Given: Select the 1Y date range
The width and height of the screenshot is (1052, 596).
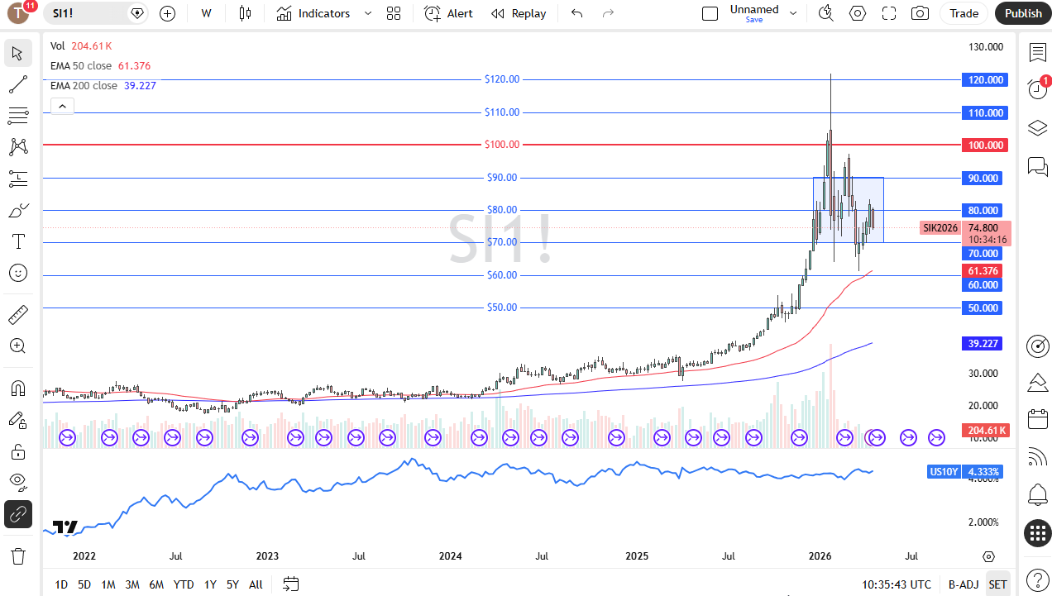Looking at the screenshot, I should tap(211, 584).
